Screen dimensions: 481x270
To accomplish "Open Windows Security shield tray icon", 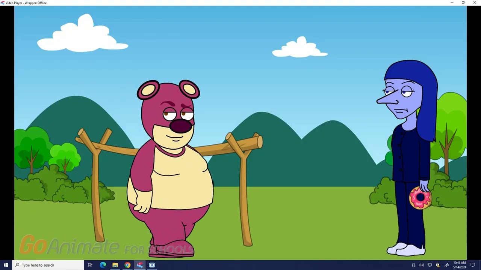I will click(x=438, y=265).
